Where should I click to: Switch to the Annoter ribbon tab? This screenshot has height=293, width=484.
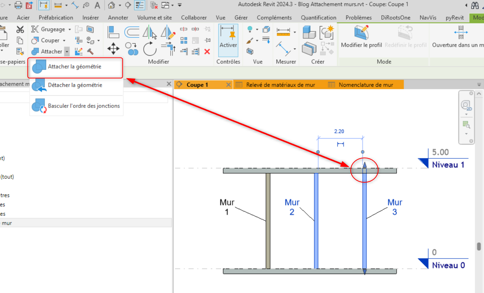(x=118, y=17)
